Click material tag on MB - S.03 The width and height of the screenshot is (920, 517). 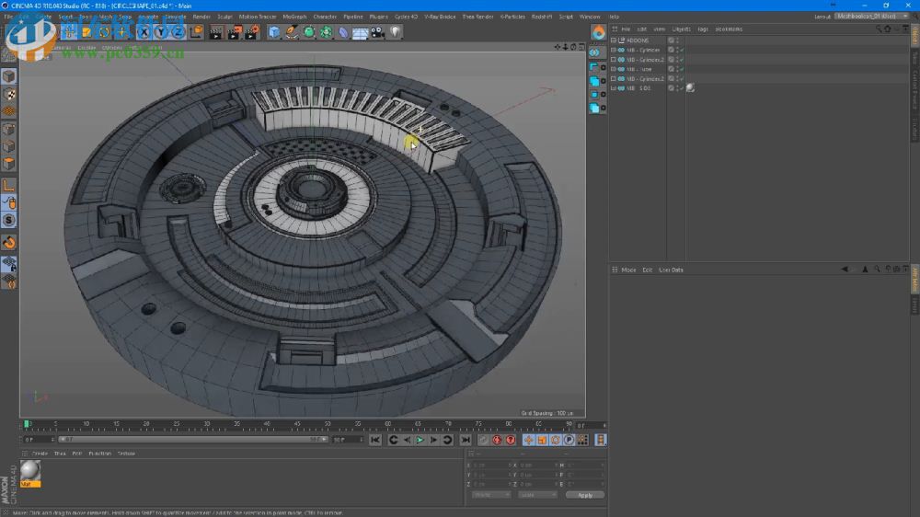(690, 88)
